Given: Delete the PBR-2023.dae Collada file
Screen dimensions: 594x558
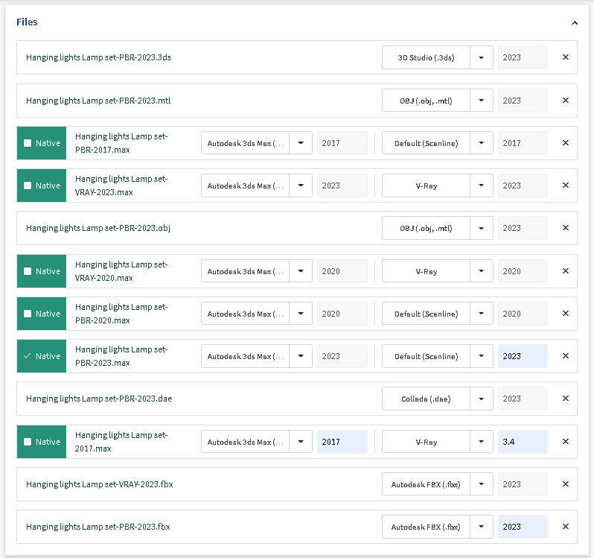Looking at the screenshot, I should [x=566, y=399].
